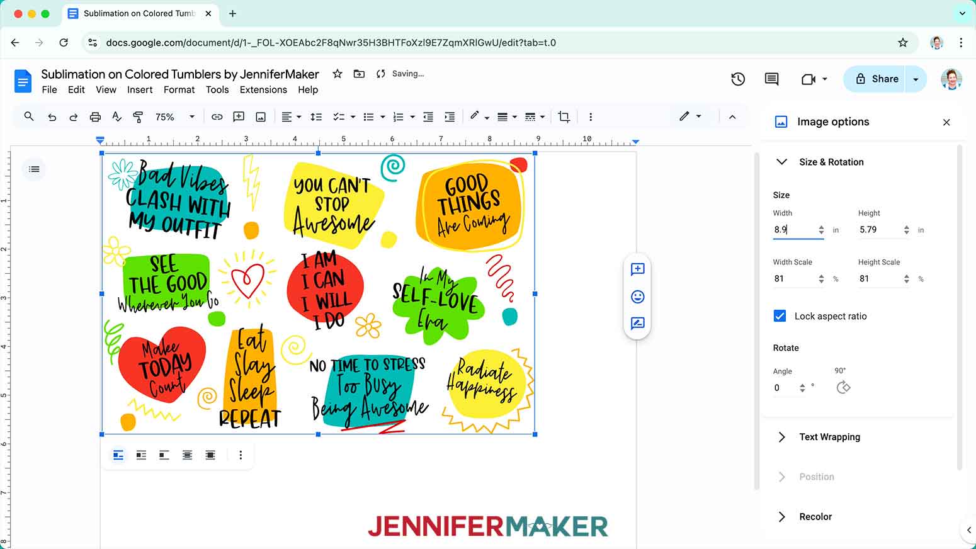The height and width of the screenshot is (549, 976).
Task: Star the document title
Action: (338, 74)
